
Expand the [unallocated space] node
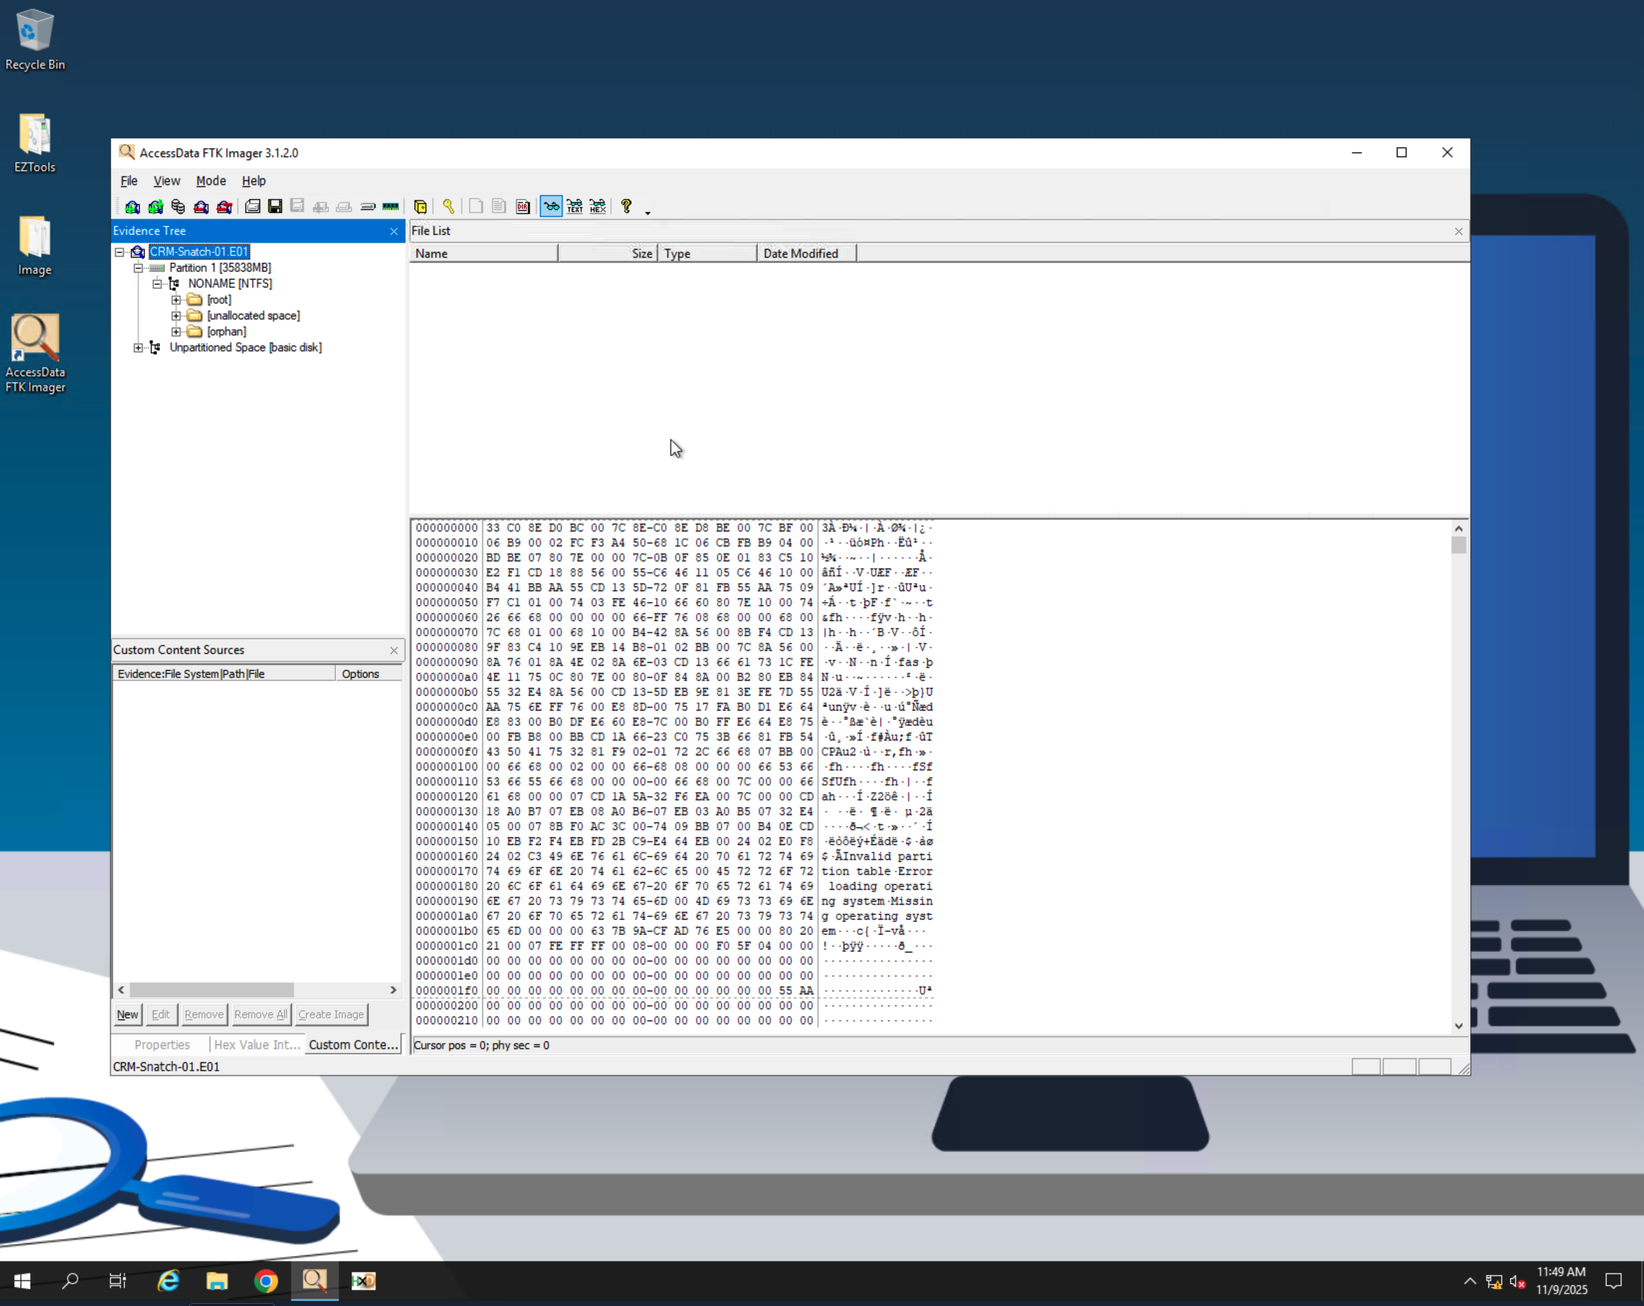pyautogui.click(x=176, y=315)
